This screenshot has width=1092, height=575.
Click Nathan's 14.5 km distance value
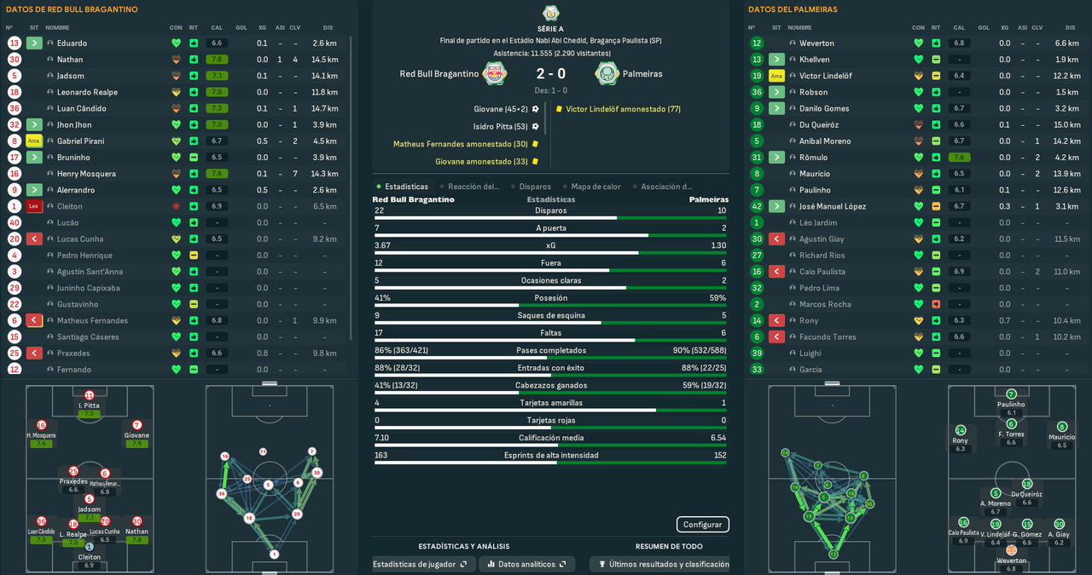(325, 60)
